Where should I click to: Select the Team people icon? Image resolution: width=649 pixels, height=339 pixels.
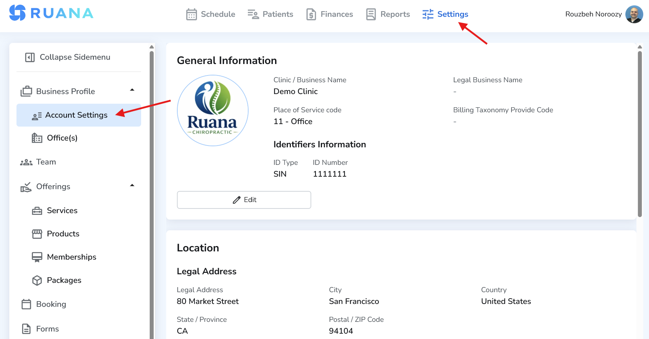coord(26,162)
